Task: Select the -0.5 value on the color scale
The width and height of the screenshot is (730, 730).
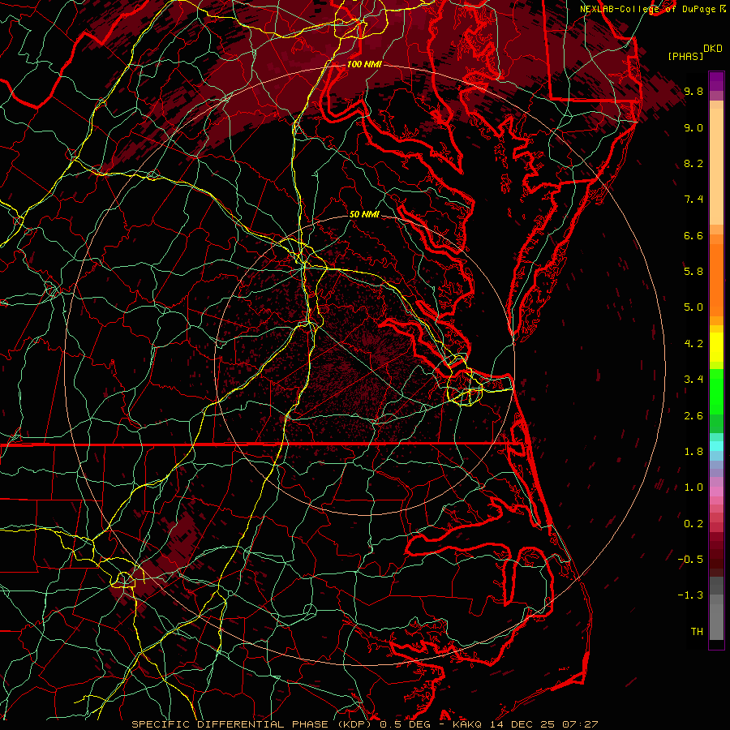Action: 690,560
